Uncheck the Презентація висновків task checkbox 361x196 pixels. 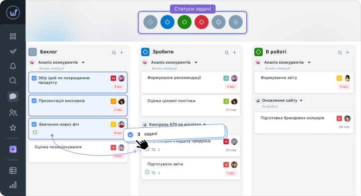(x=34, y=101)
